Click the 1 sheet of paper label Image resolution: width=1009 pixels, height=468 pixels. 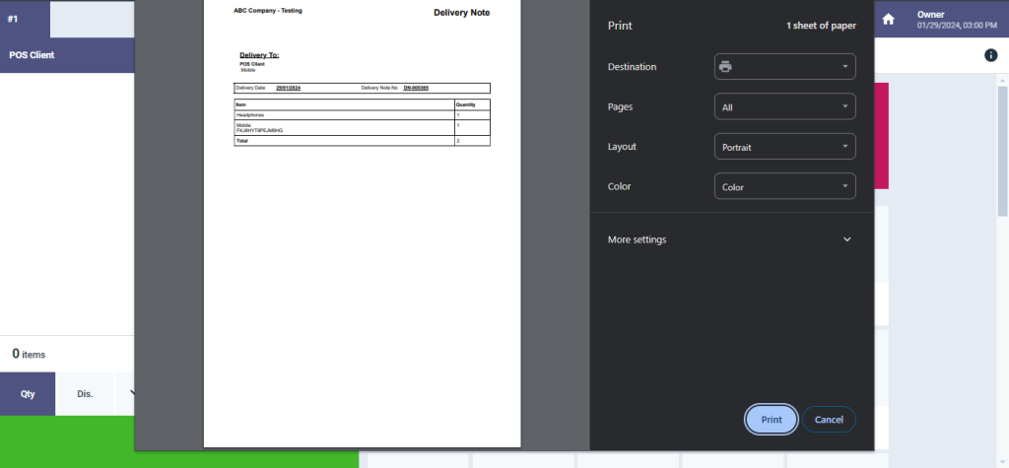(x=821, y=26)
